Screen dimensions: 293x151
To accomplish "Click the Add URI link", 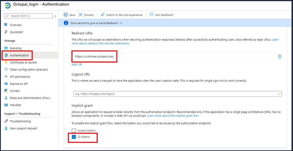I will coord(77,64).
